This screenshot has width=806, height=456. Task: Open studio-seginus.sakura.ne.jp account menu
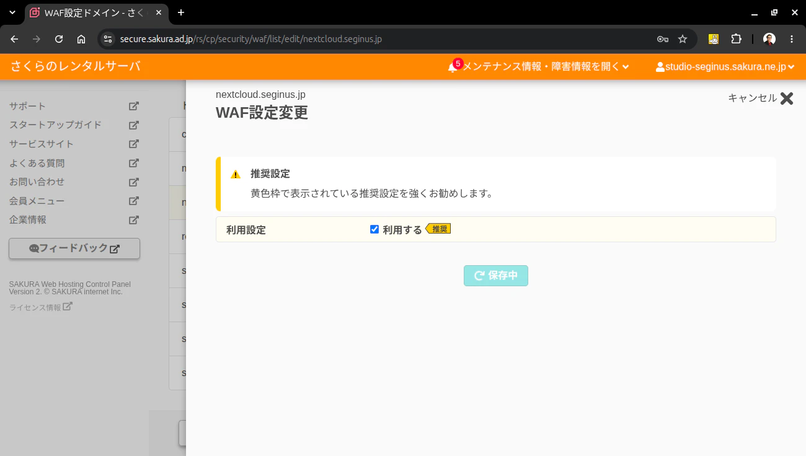point(725,67)
